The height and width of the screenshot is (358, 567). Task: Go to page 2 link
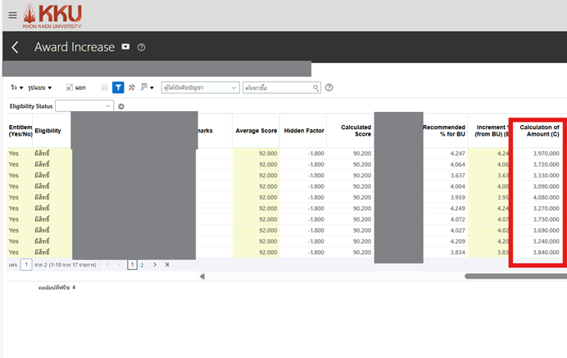(142, 265)
